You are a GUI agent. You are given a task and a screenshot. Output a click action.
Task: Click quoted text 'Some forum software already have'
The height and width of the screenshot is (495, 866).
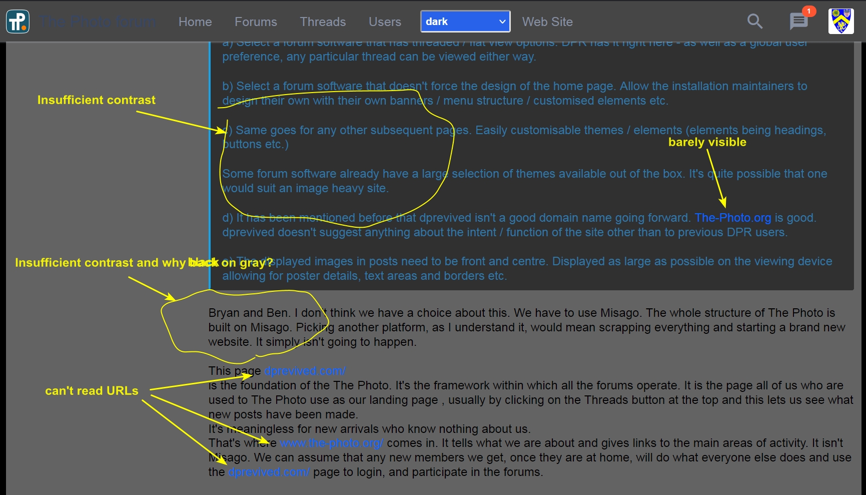tap(316, 174)
